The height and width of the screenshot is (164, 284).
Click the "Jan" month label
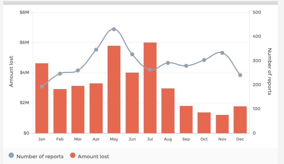[x=42, y=139]
